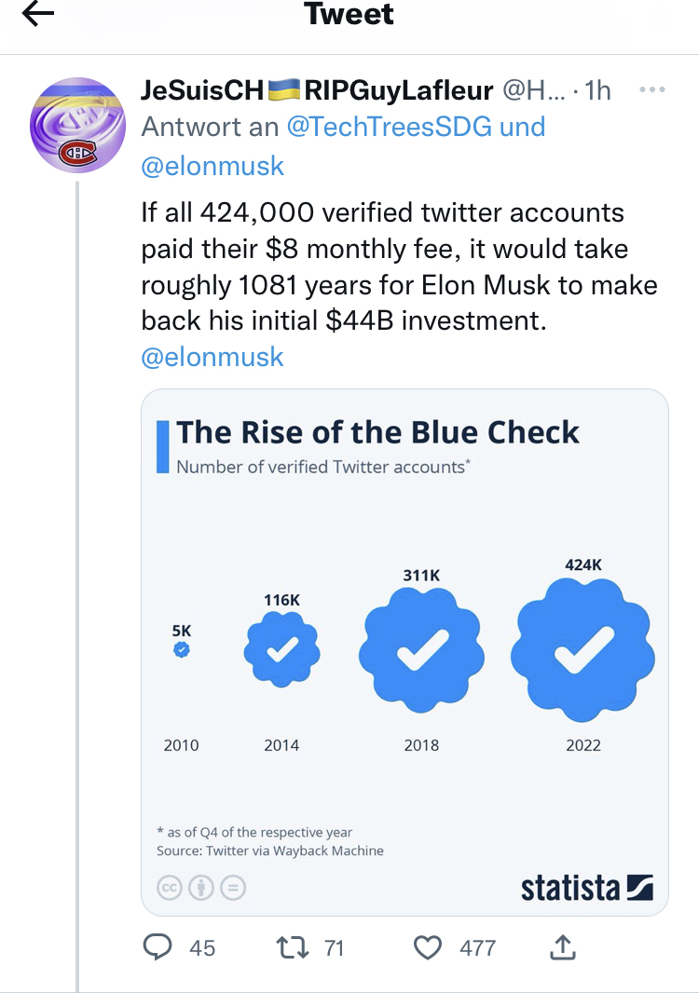Like the tweet with the heart icon
The height and width of the screenshot is (993, 699).
[427, 947]
